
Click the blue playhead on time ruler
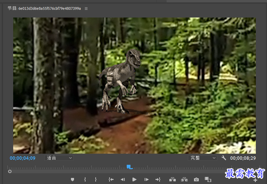pyautogui.click(x=129, y=167)
